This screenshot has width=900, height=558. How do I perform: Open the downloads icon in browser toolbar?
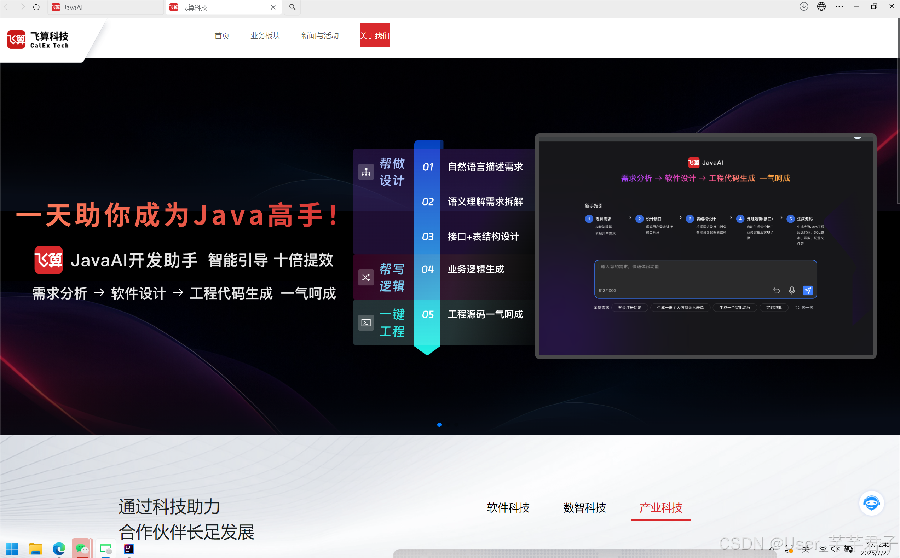pos(804,7)
